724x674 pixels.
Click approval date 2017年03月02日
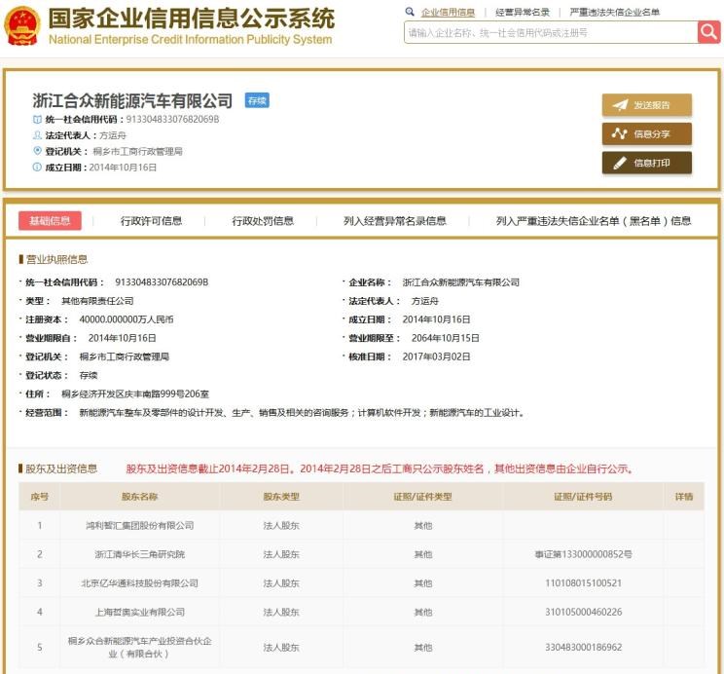[x=436, y=356]
